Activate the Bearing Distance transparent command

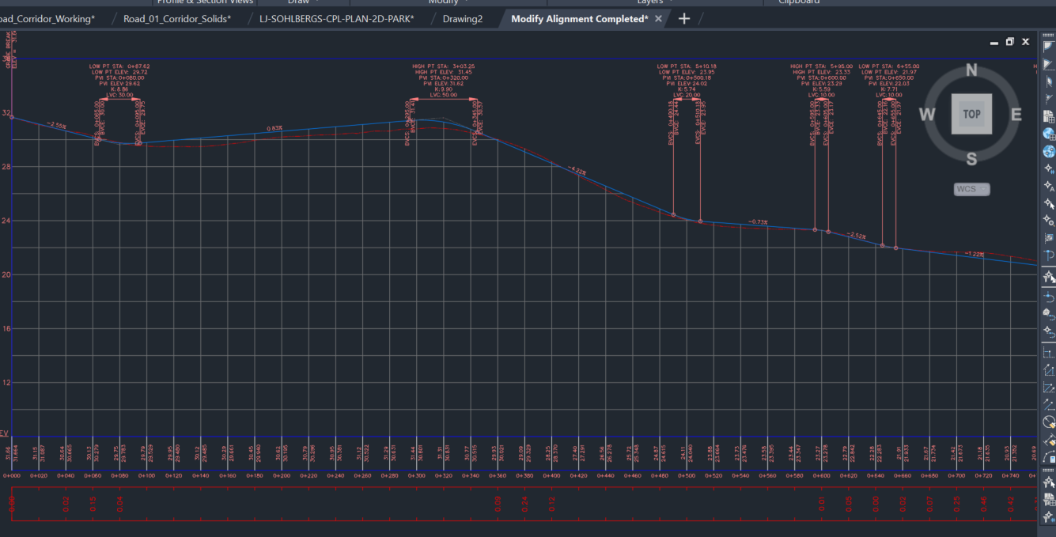click(1049, 64)
